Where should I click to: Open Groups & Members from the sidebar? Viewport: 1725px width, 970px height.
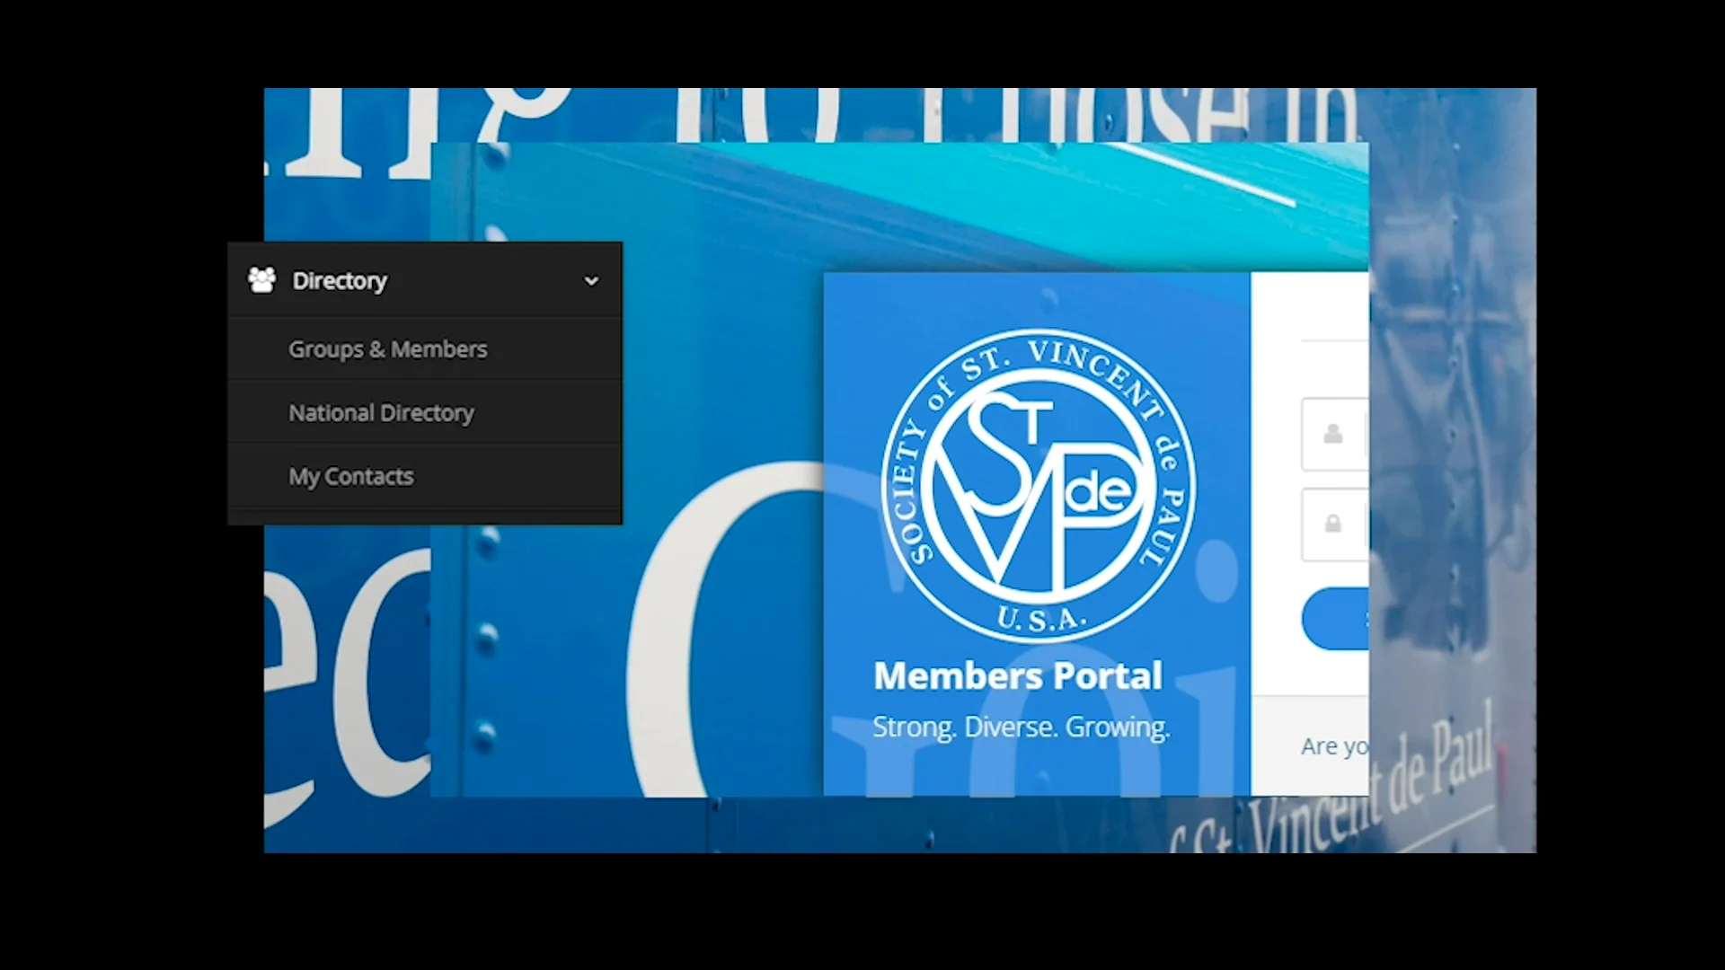[x=387, y=348]
